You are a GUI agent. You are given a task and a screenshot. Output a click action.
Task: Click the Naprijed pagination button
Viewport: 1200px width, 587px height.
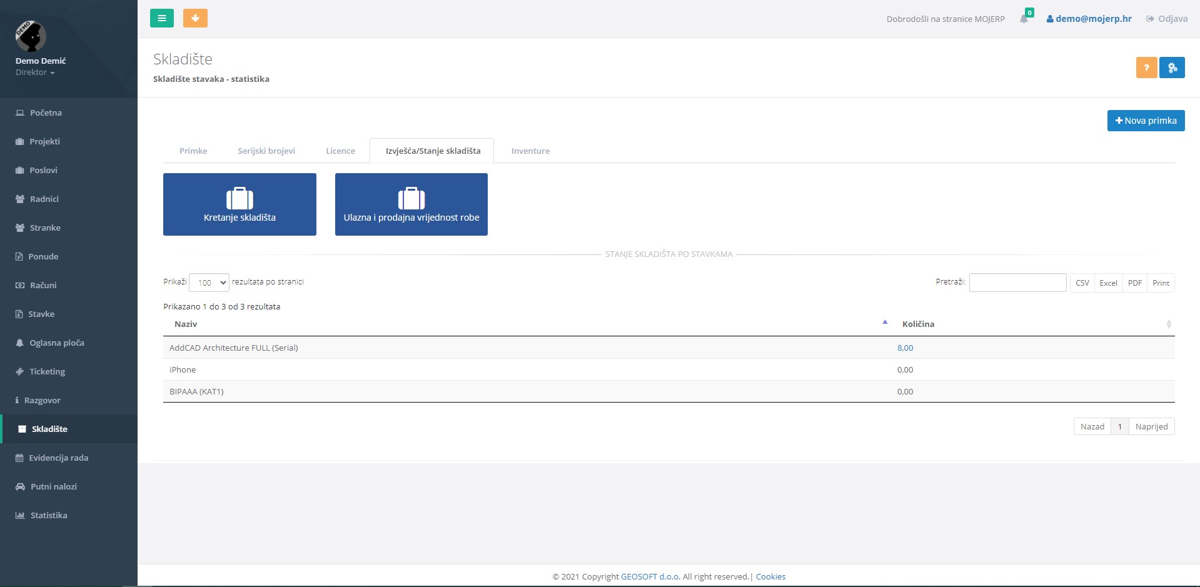[1152, 426]
